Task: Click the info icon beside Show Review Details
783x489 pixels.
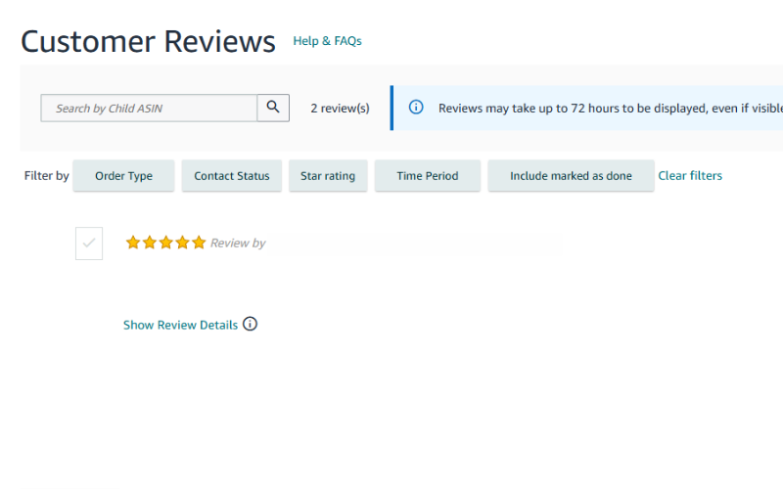Action: coord(251,325)
